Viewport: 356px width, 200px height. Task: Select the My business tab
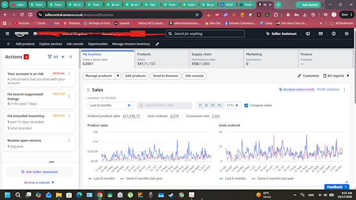[x=107, y=59]
